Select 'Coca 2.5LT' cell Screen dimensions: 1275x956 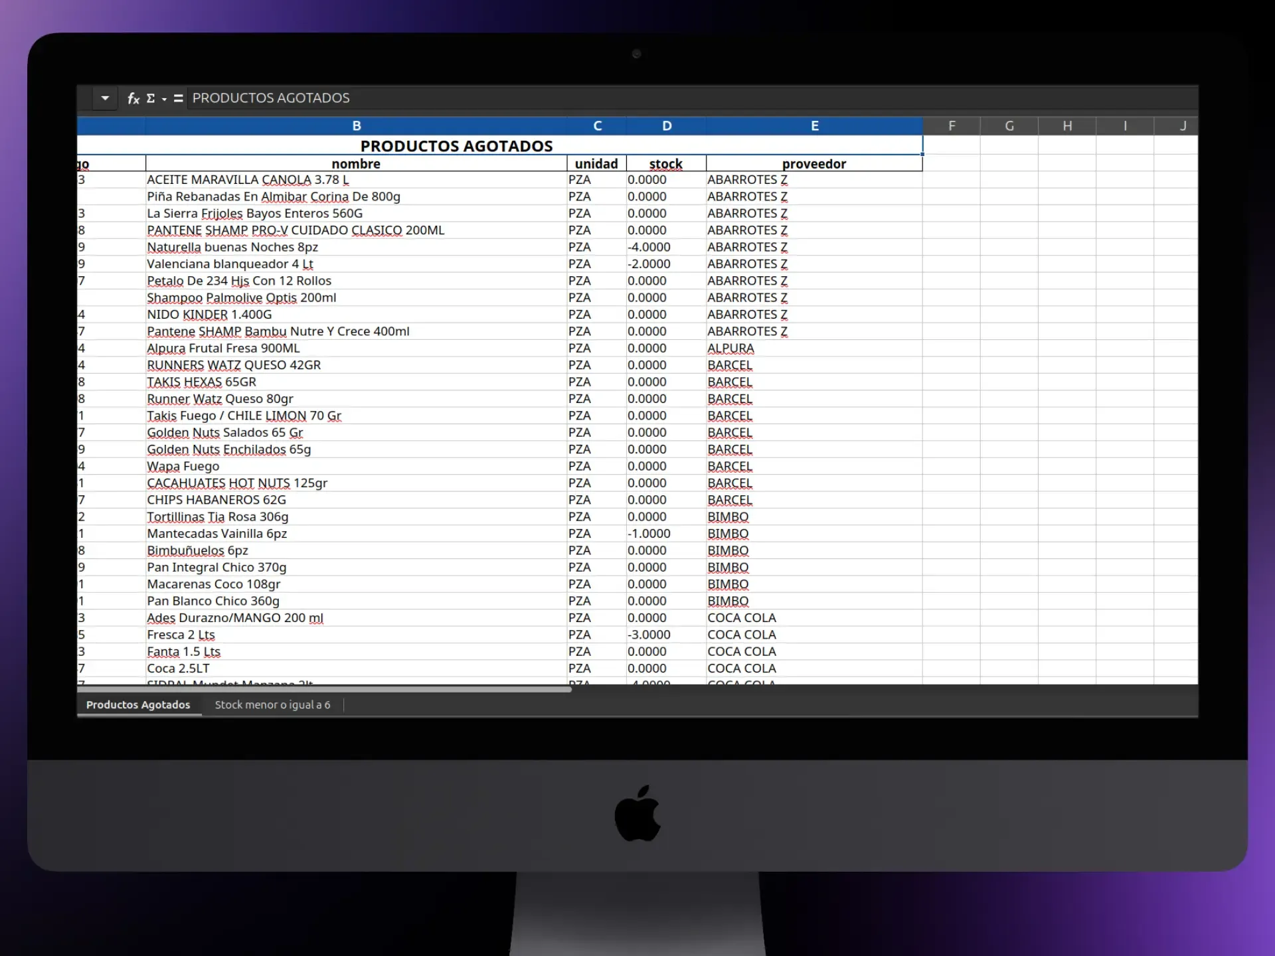356,669
